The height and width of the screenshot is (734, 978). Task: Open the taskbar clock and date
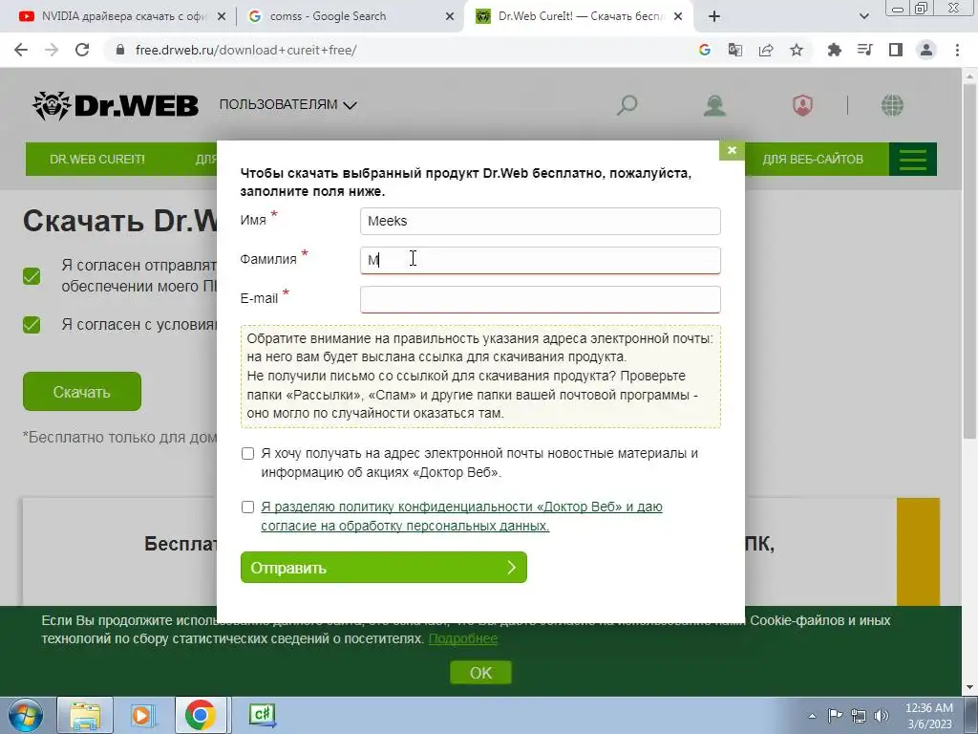(928, 716)
